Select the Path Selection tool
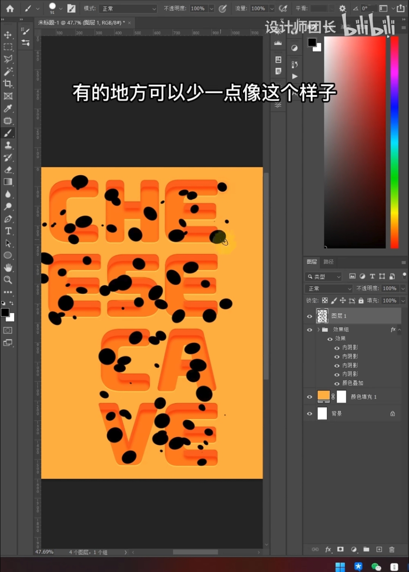409x572 pixels. tap(8, 243)
